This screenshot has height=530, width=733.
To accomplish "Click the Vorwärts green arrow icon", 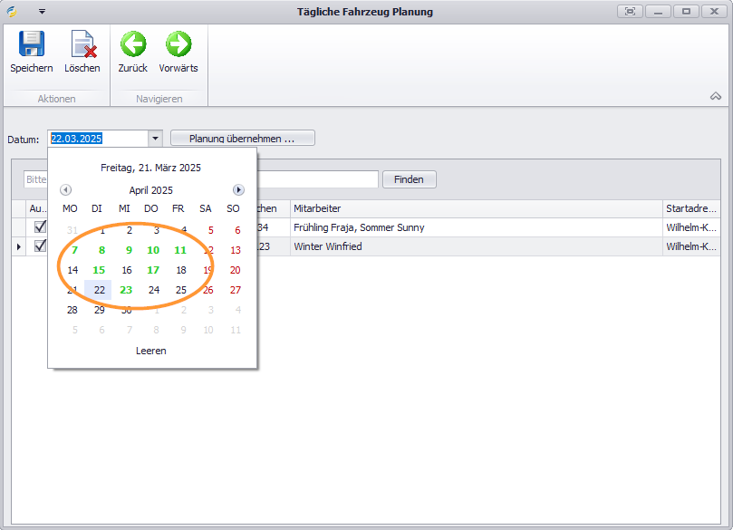I will (178, 44).
